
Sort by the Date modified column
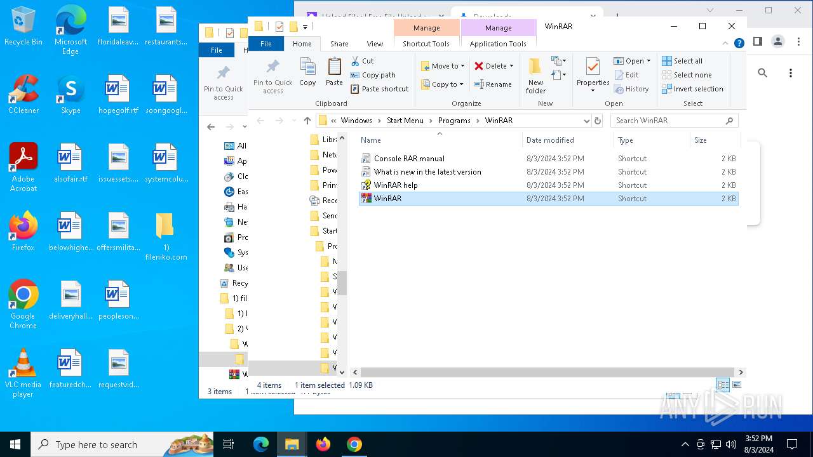point(568,140)
